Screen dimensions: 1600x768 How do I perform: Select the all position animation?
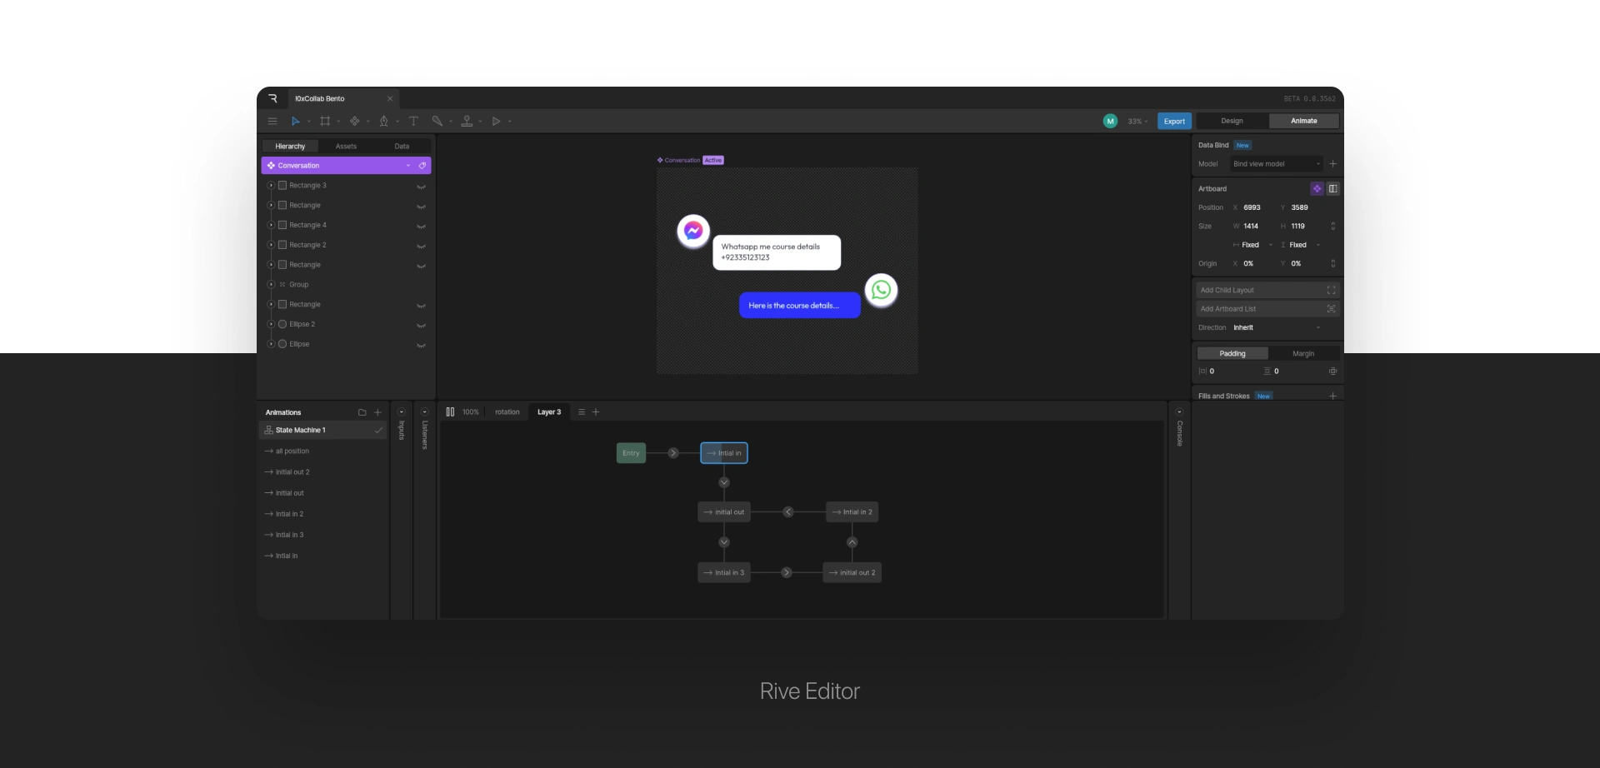(323, 451)
